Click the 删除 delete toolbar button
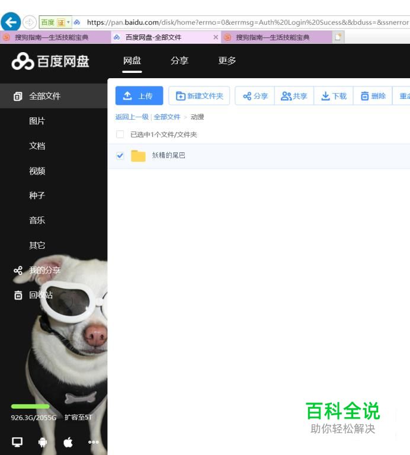Image resolution: width=410 pixels, height=455 pixels. [x=373, y=96]
